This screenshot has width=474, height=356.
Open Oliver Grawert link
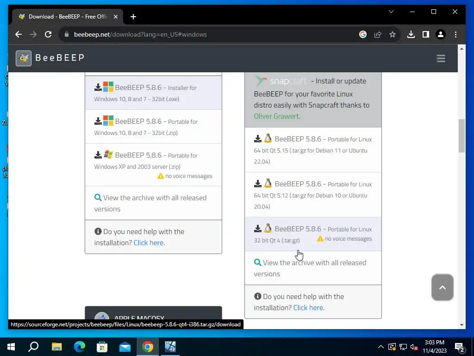(277, 116)
